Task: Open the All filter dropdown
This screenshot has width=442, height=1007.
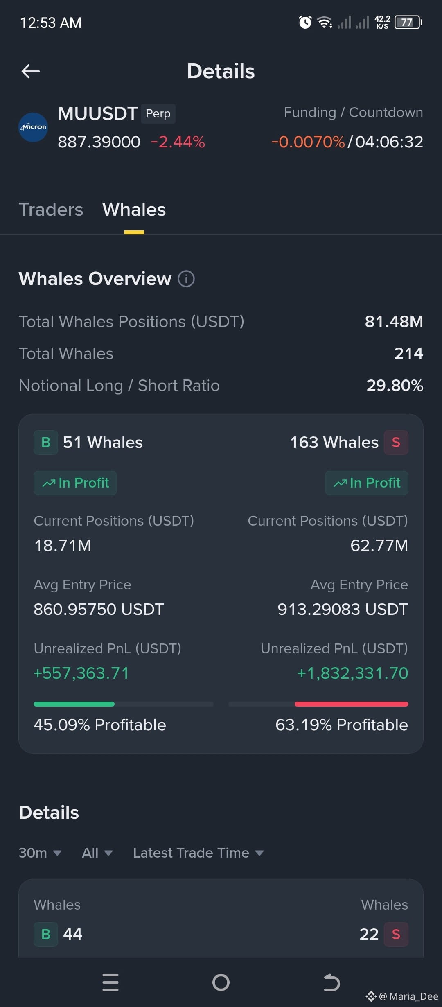Action: point(97,853)
